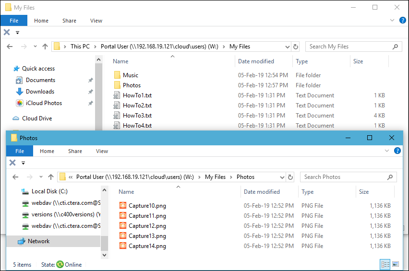Image resolution: width=409 pixels, height=271 pixels.
Task: Click Portal User breadcrumb in My Files
Action: click(159, 47)
